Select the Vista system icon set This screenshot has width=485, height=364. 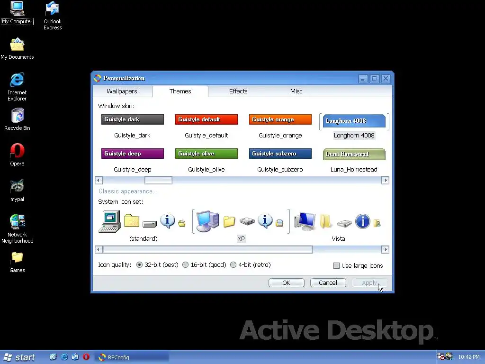(338, 226)
